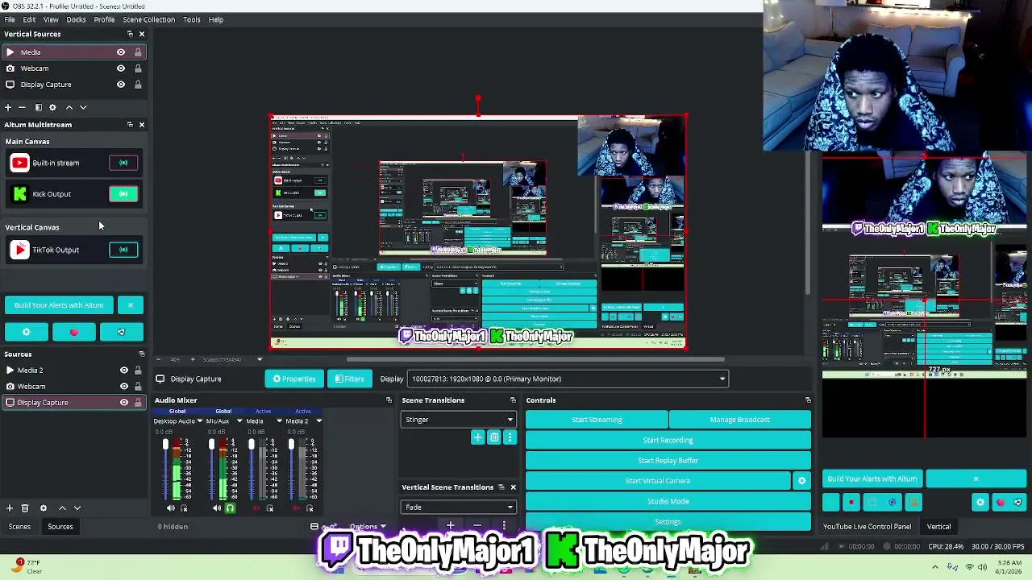The image size is (1032, 580).
Task: Remove selected vertical source with minus icon
Action: click(x=23, y=107)
